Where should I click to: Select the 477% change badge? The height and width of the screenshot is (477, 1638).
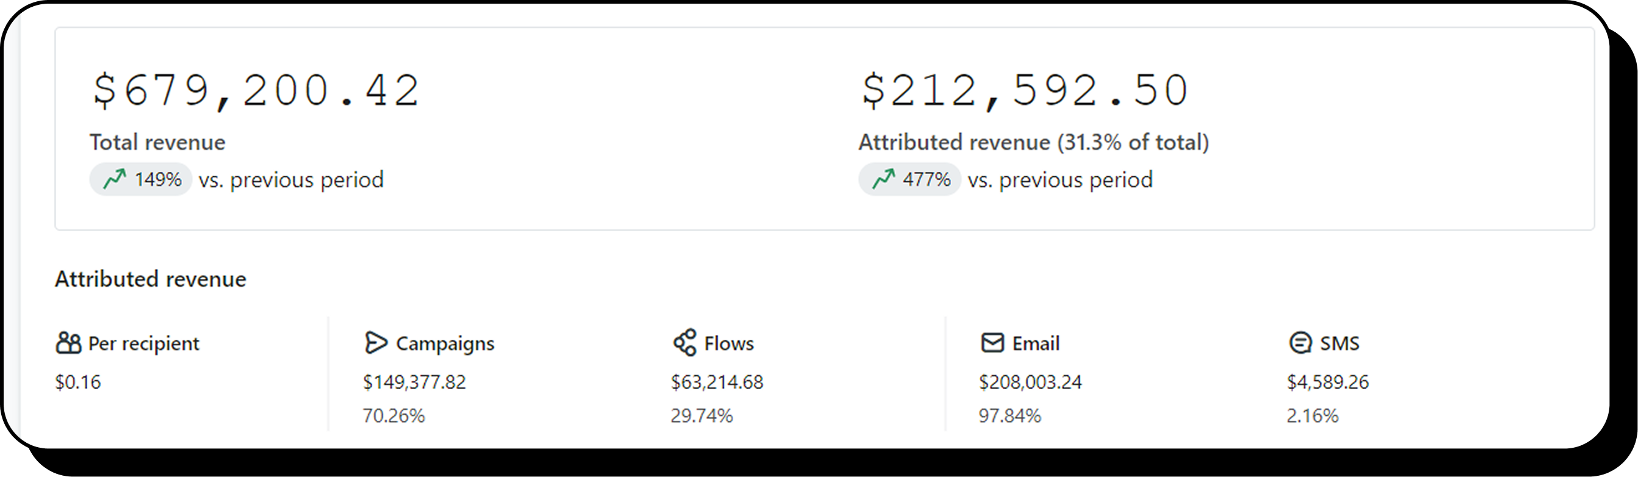click(x=909, y=180)
